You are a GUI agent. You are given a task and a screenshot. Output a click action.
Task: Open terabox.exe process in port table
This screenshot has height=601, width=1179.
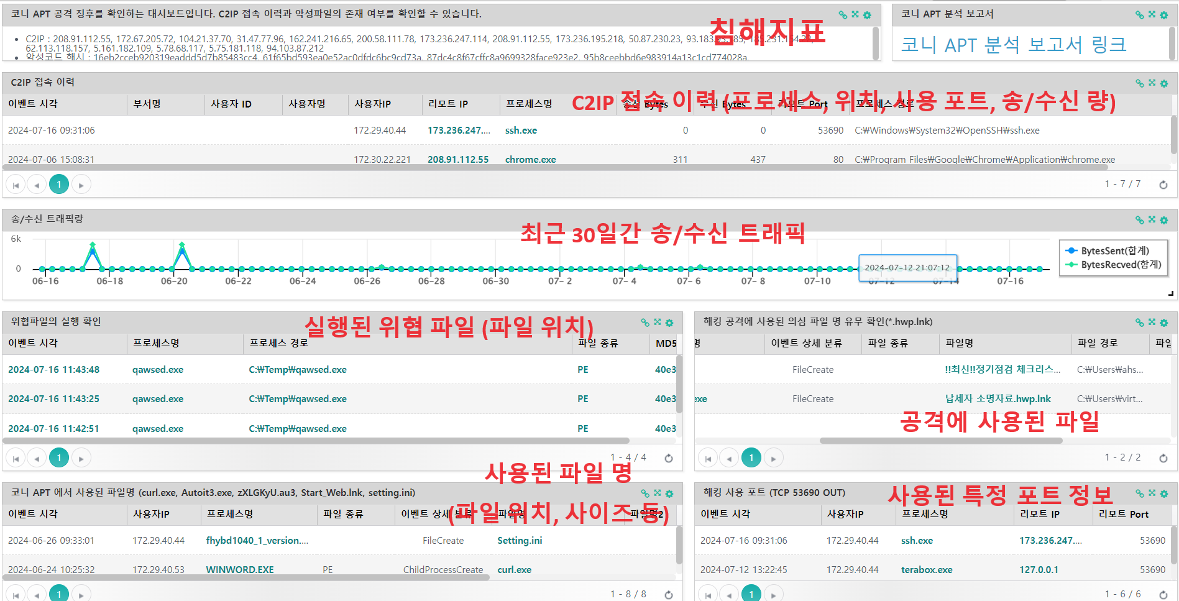point(927,570)
